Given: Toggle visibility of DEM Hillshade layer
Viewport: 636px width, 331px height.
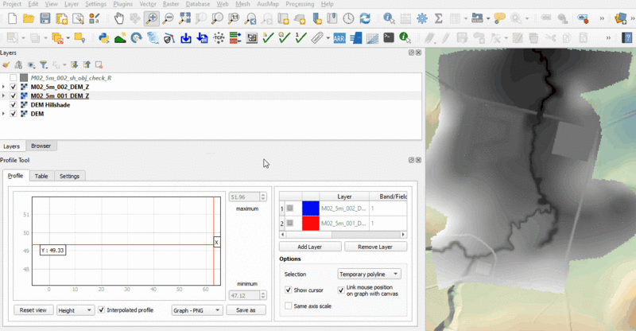Looking at the screenshot, I should point(14,104).
